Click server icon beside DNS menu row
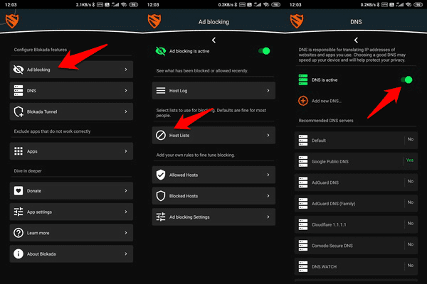 pyautogui.click(x=19, y=90)
